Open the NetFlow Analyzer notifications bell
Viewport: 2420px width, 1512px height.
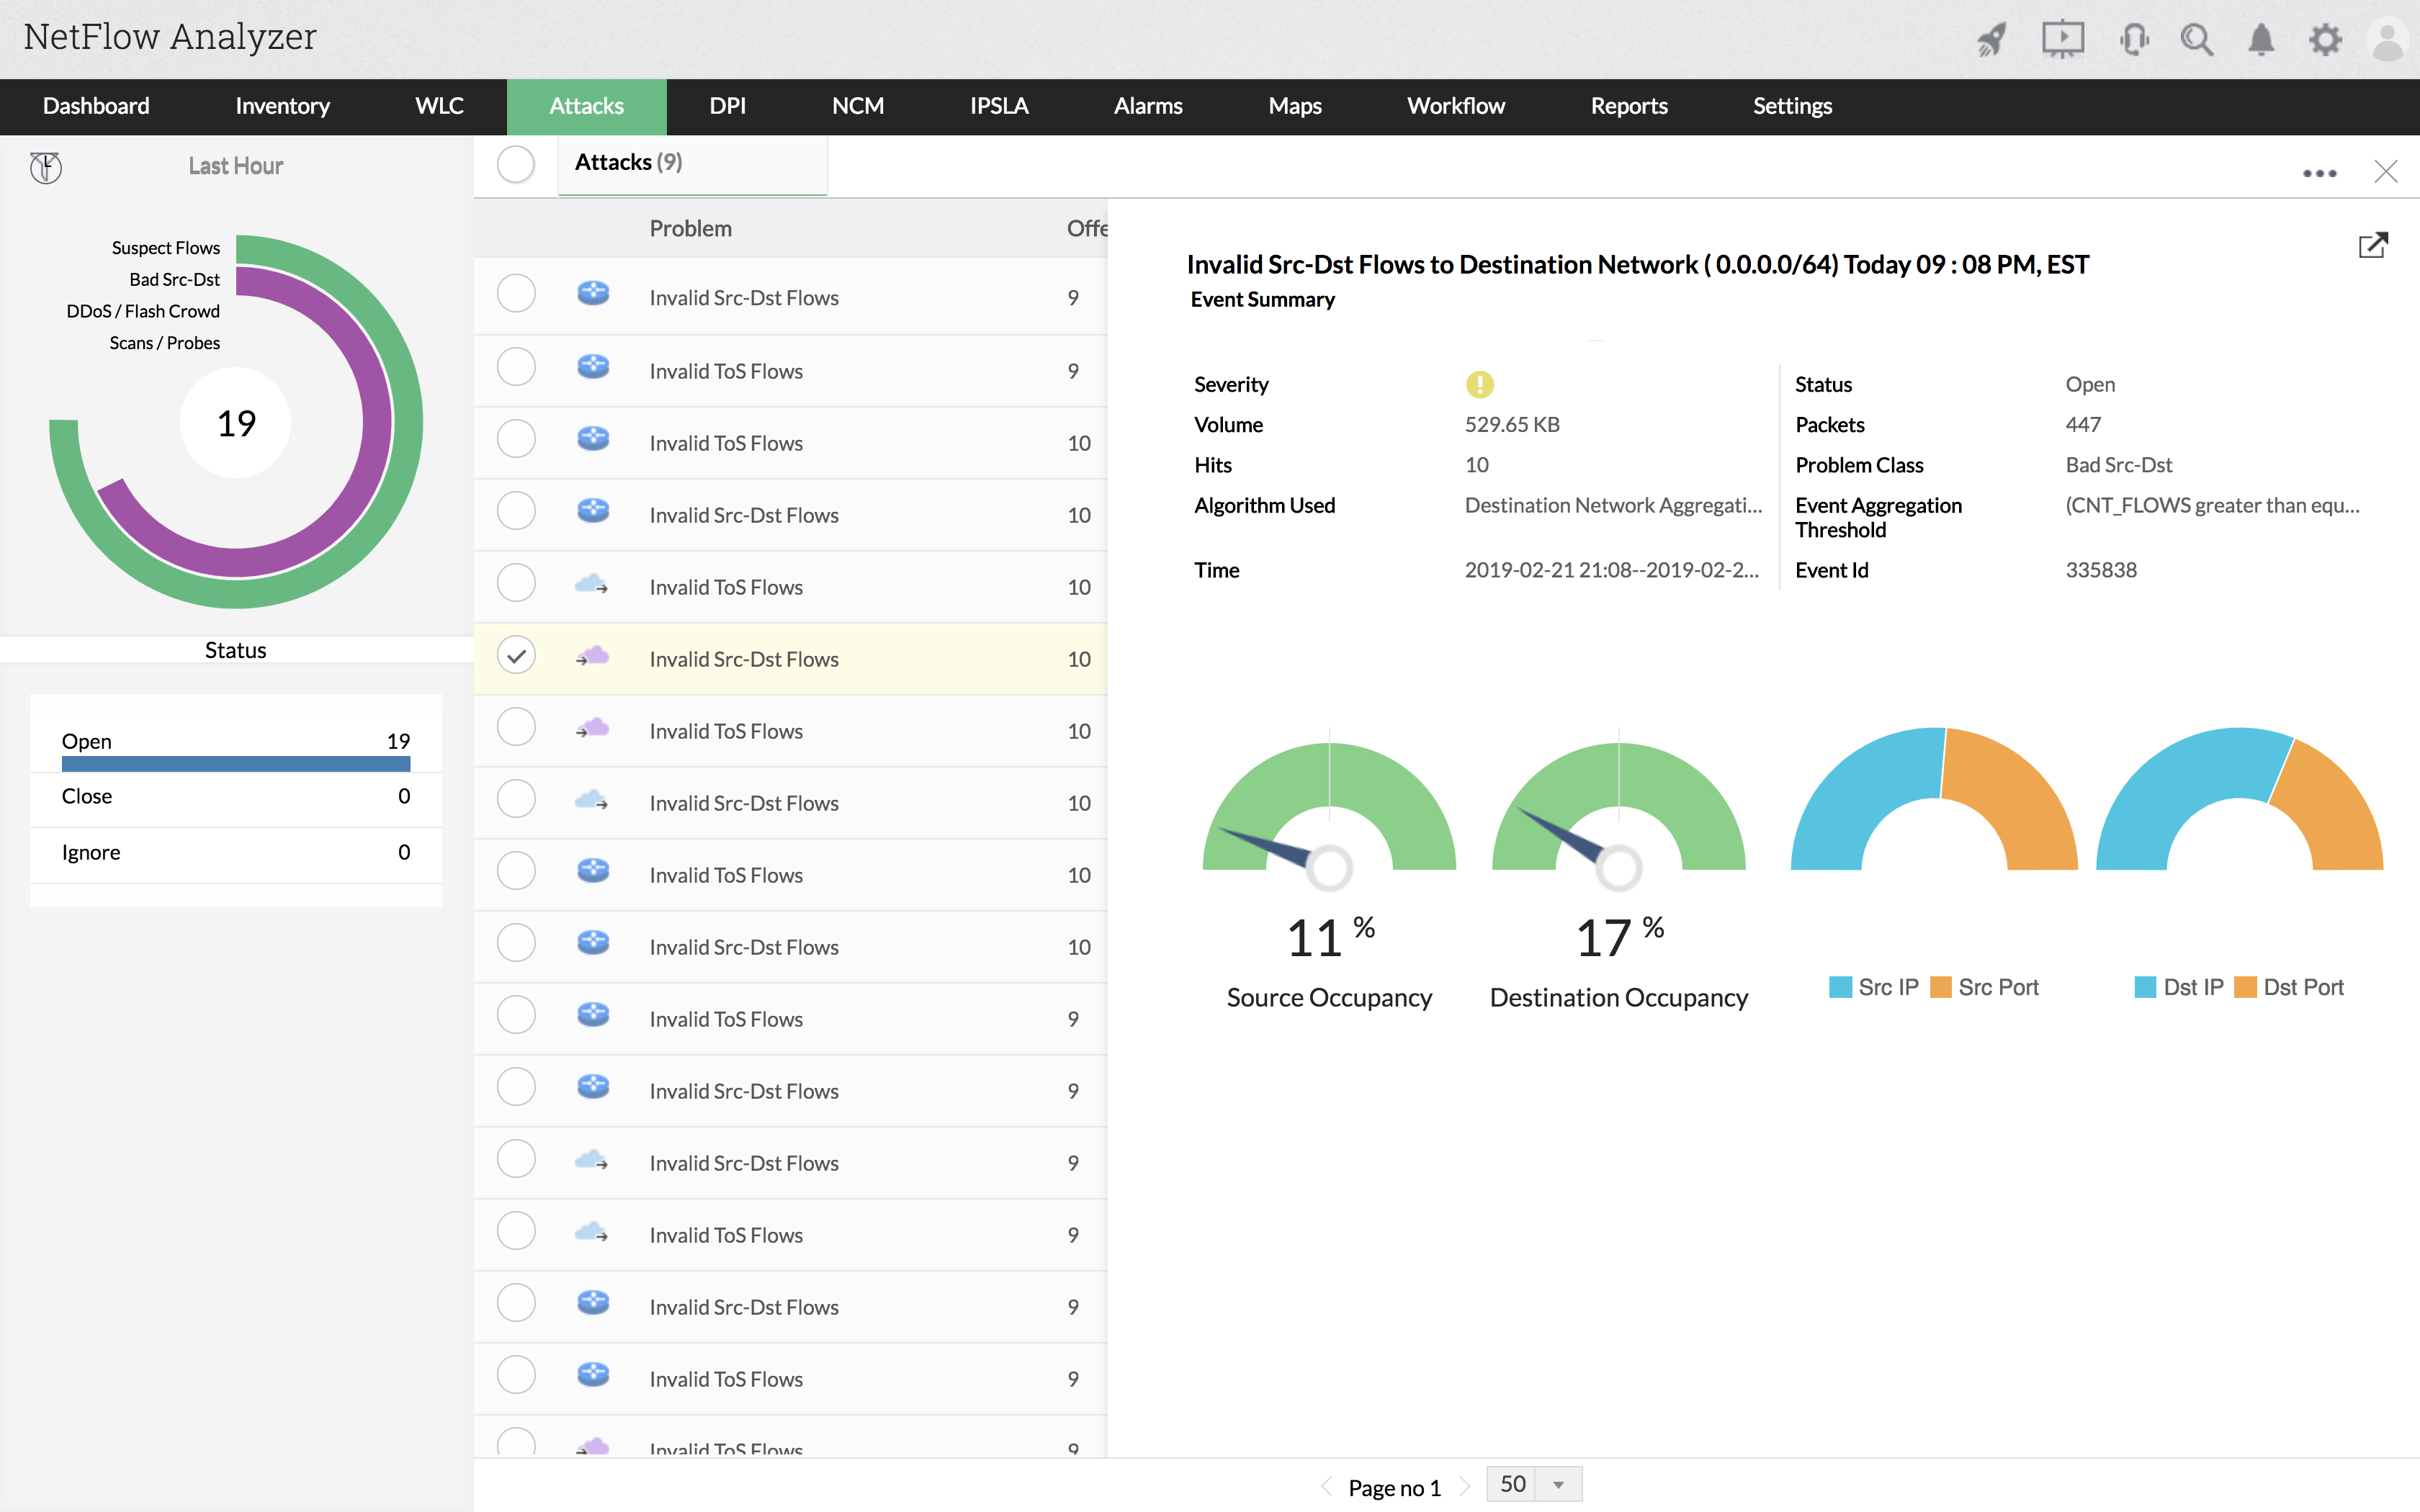click(x=2261, y=39)
